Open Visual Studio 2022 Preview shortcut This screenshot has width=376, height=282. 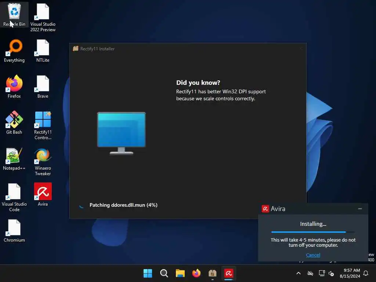click(x=43, y=17)
